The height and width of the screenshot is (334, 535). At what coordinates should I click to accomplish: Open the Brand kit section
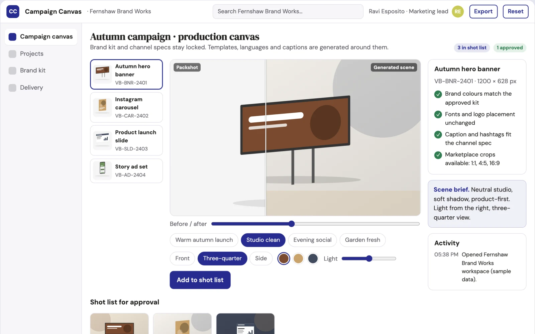[x=41, y=71]
